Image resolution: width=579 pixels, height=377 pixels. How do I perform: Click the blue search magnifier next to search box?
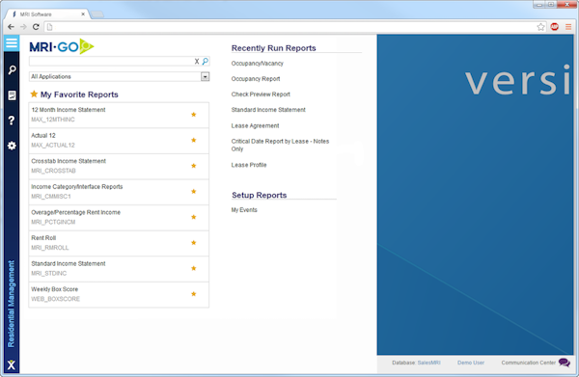pyautogui.click(x=206, y=62)
